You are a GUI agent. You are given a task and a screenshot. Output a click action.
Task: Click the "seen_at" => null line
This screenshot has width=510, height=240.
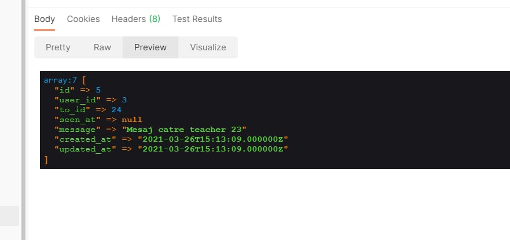point(98,120)
